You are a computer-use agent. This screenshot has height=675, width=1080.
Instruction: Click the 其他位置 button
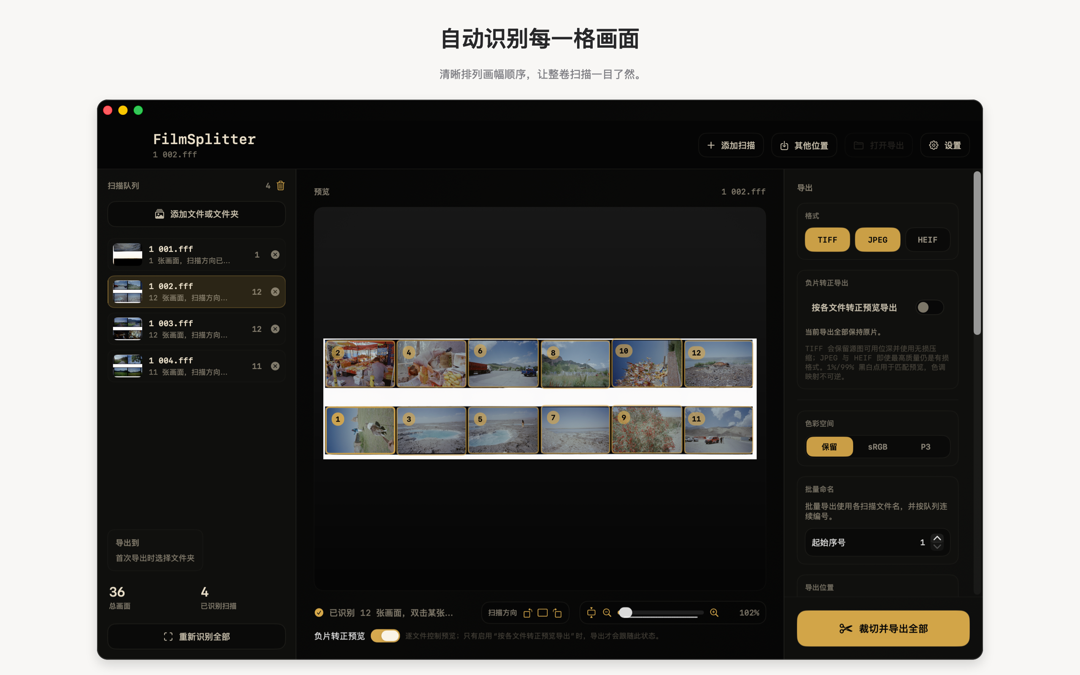click(x=804, y=146)
